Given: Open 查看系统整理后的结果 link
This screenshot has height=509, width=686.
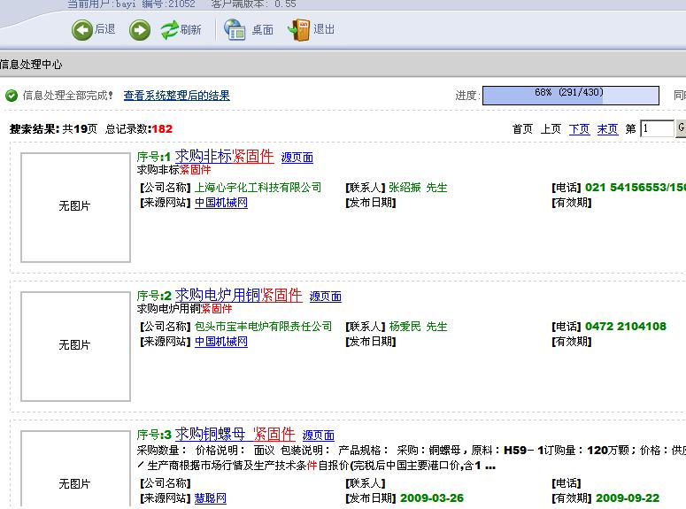Looking at the screenshot, I should tap(176, 96).
